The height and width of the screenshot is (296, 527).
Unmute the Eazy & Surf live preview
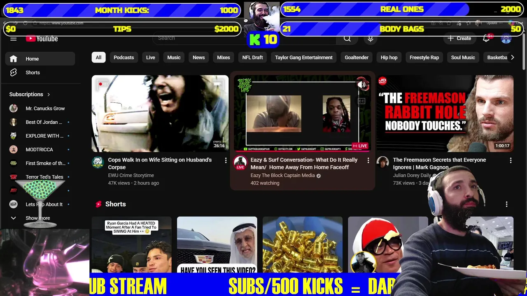(361, 85)
